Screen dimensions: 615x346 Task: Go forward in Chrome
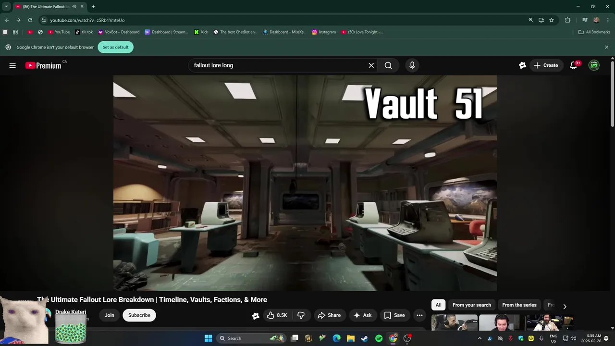18,20
